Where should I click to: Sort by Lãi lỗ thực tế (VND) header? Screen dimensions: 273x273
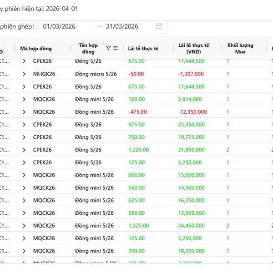(x=194, y=49)
